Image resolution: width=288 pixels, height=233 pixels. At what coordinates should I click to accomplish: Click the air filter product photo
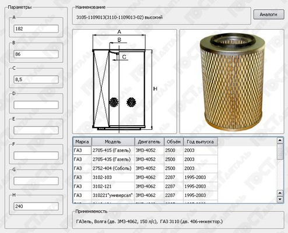[x=231, y=82]
